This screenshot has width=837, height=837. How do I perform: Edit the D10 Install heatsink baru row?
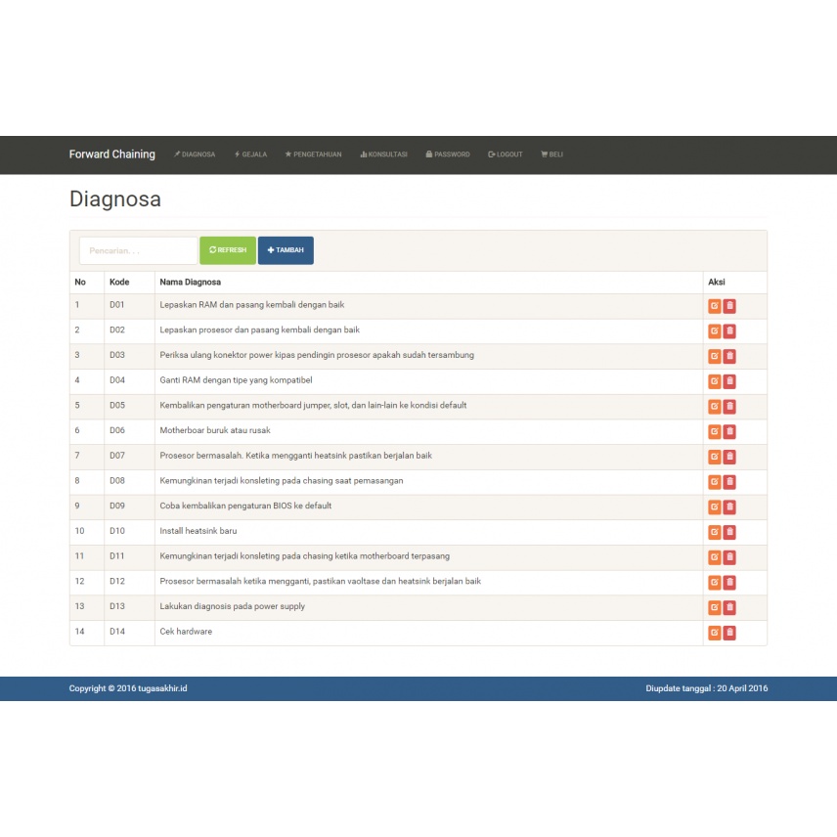click(x=714, y=532)
